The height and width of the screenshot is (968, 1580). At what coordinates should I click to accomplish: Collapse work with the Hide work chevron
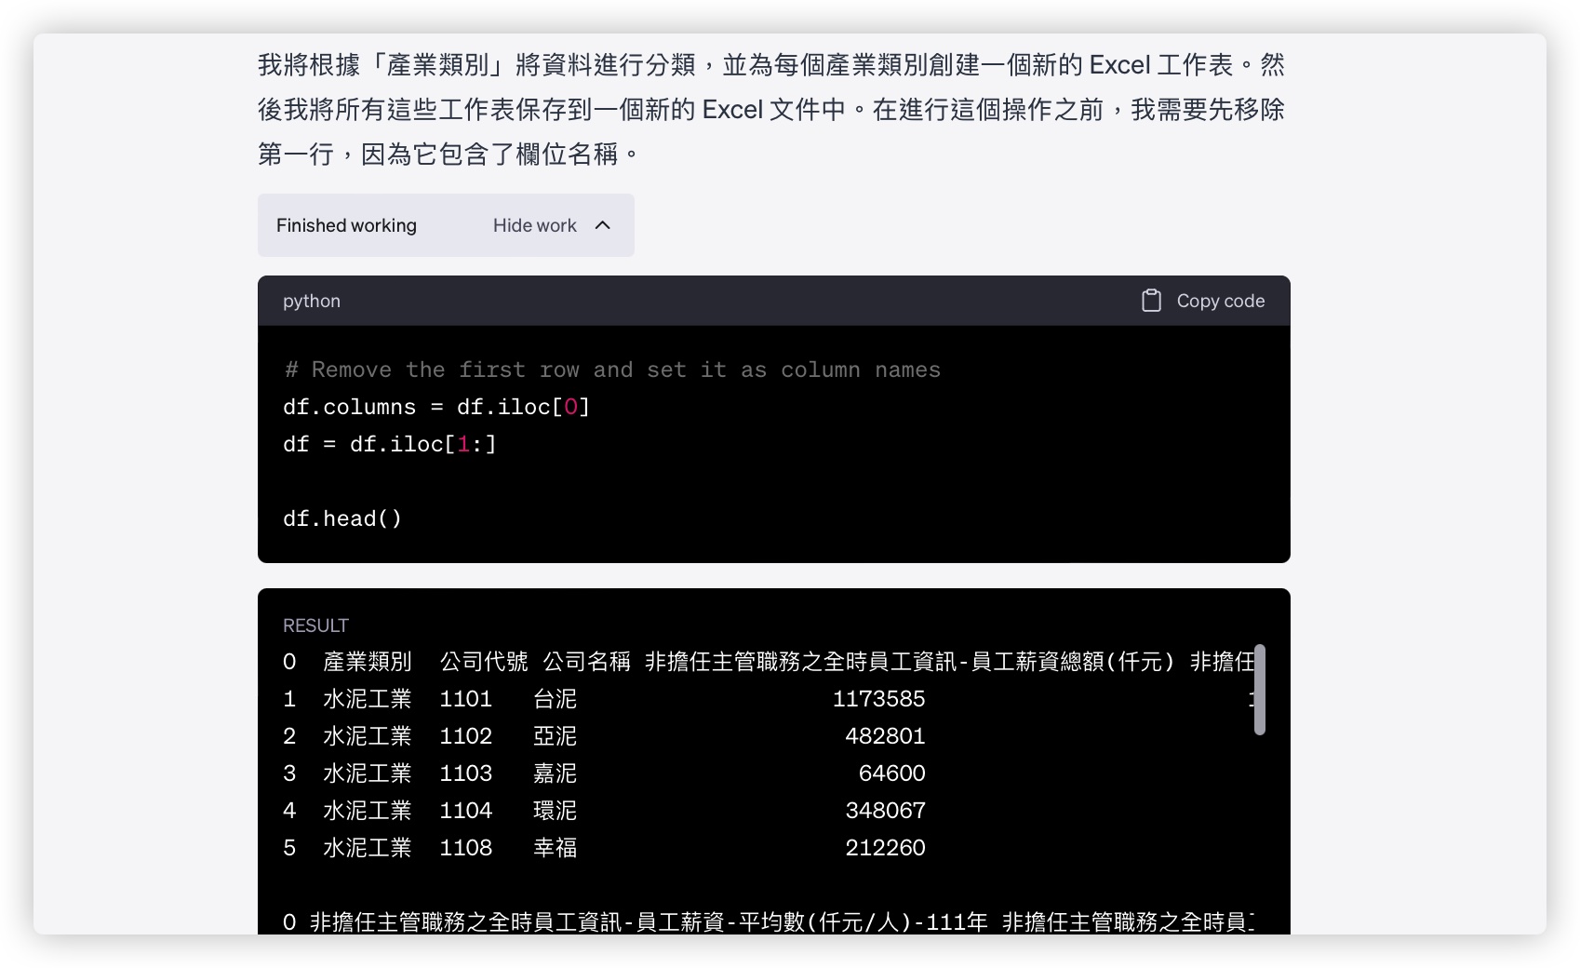pos(603,225)
